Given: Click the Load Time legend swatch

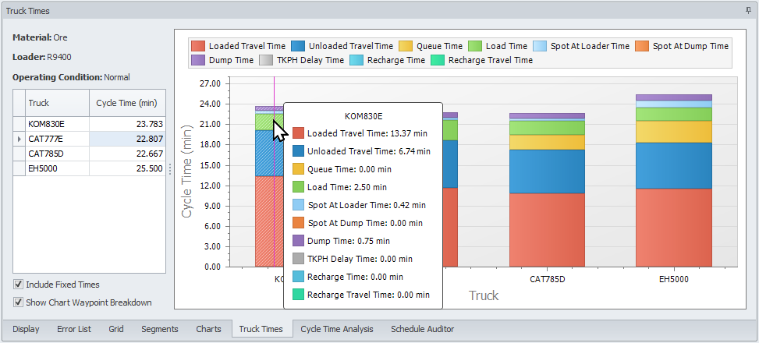Looking at the screenshot, I should [475, 46].
